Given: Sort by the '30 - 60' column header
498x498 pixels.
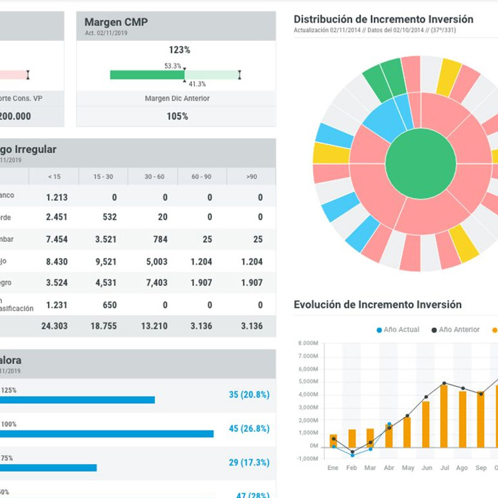Looking at the screenshot, I should pyautogui.click(x=154, y=177).
